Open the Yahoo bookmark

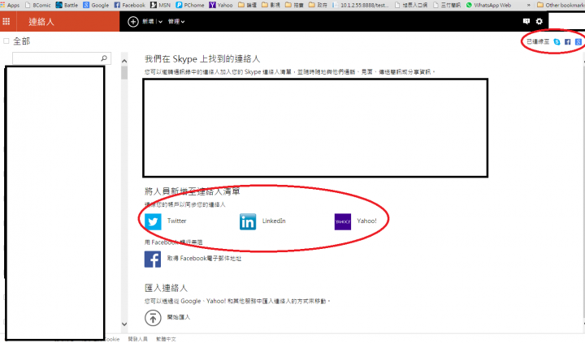[x=221, y=5]
